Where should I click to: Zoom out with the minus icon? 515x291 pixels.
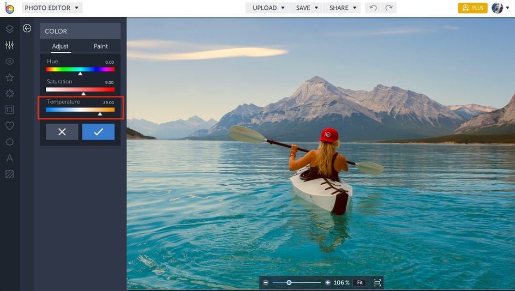pos(266,282)
